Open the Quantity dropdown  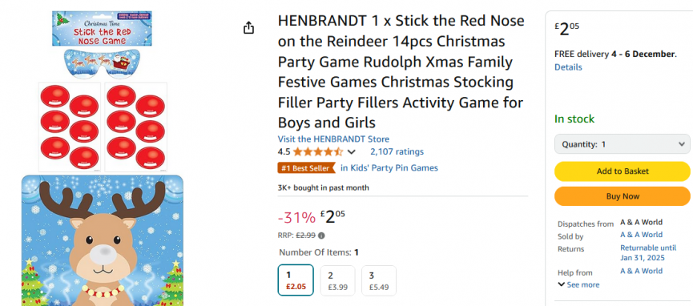(x=622, y=144)
